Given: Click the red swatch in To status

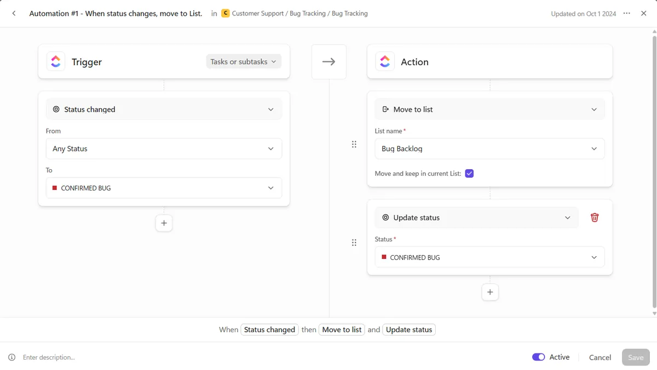Looking at the screenshot, I should pyautogui.click(x=55, y=188).
